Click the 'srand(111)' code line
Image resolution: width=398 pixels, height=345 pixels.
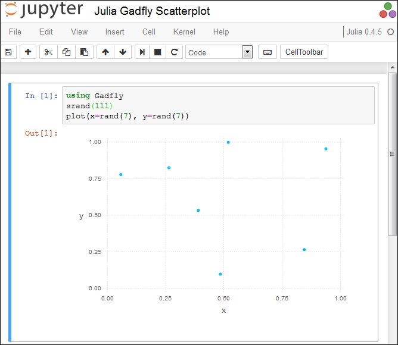click(x=89, y=106)
